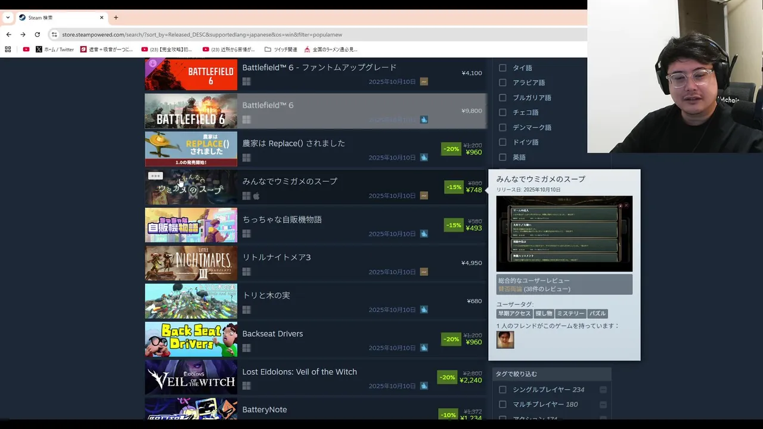Switch to the Steam 検索 tab
Viewport: 763px width, 429px height.
(61, 17)
